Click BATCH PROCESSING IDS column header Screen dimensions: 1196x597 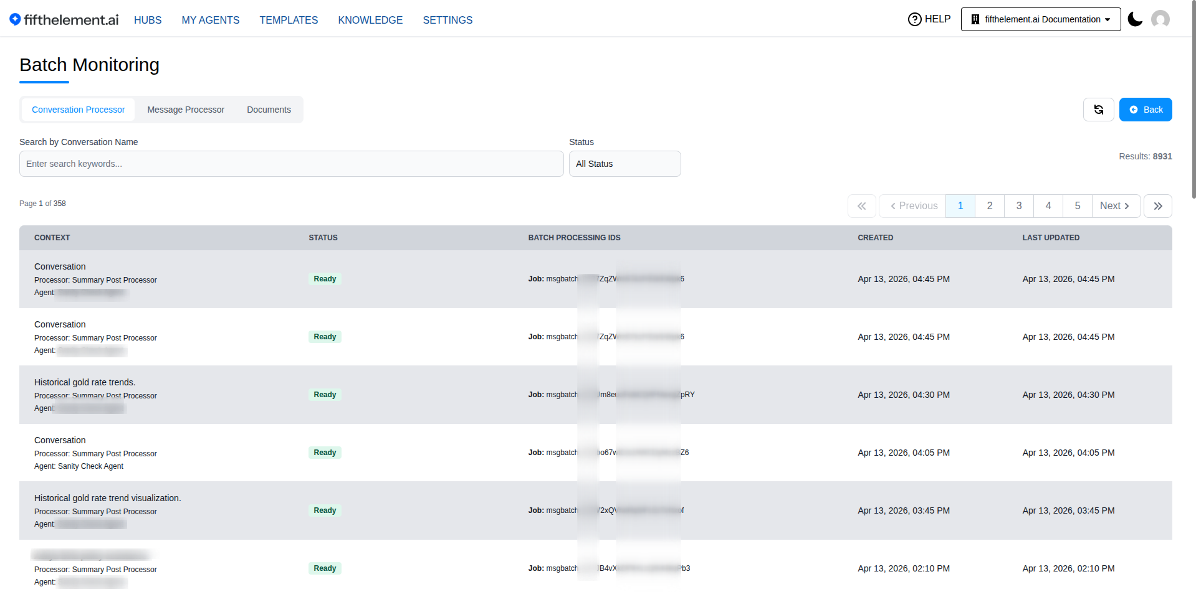click(574, 238)
